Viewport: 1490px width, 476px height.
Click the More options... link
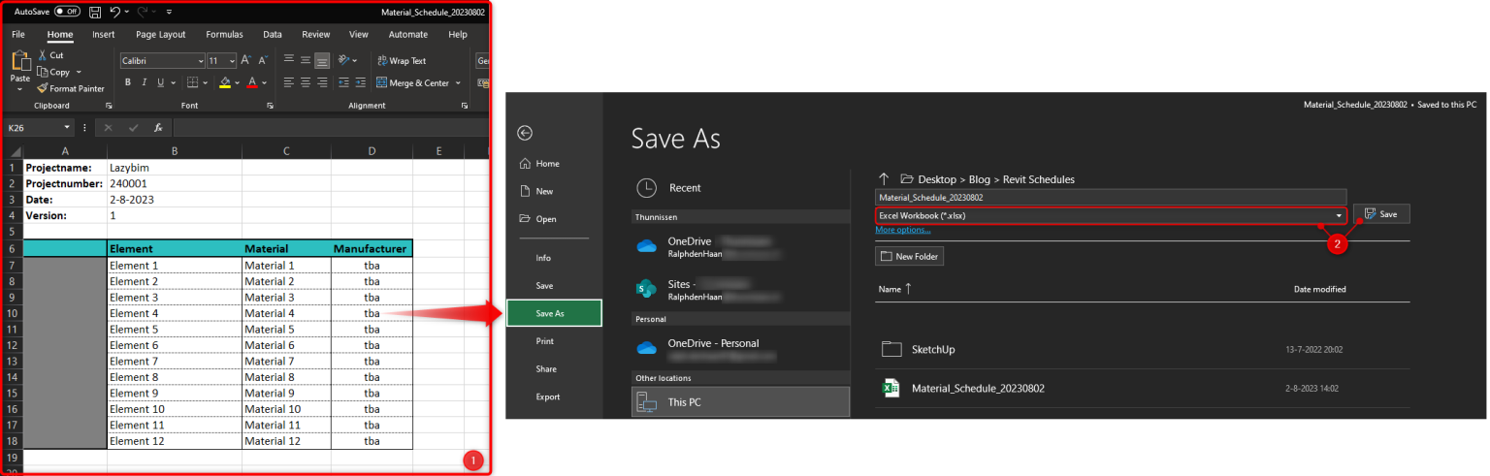coord(903,230)
